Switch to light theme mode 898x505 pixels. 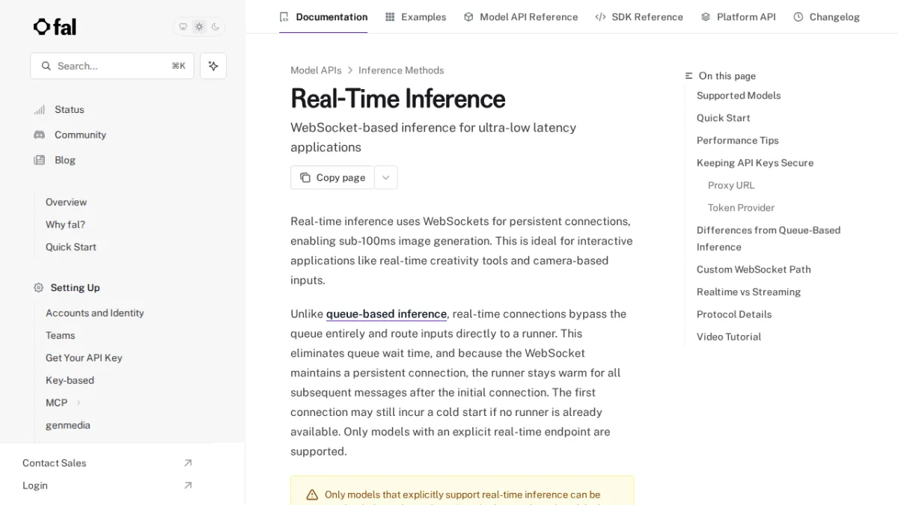click(x=199, y=27)
